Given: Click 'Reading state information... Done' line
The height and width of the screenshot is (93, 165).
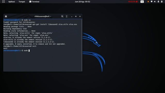Looking at the screenshot, I should click(x=19, y=31).
